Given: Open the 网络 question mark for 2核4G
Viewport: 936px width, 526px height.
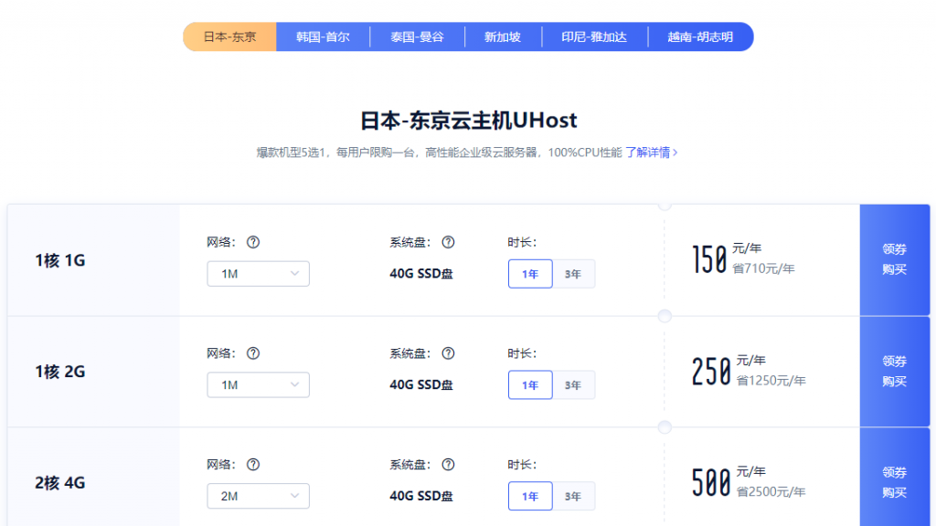Looking at the screenshot, I should coord(254,465).
